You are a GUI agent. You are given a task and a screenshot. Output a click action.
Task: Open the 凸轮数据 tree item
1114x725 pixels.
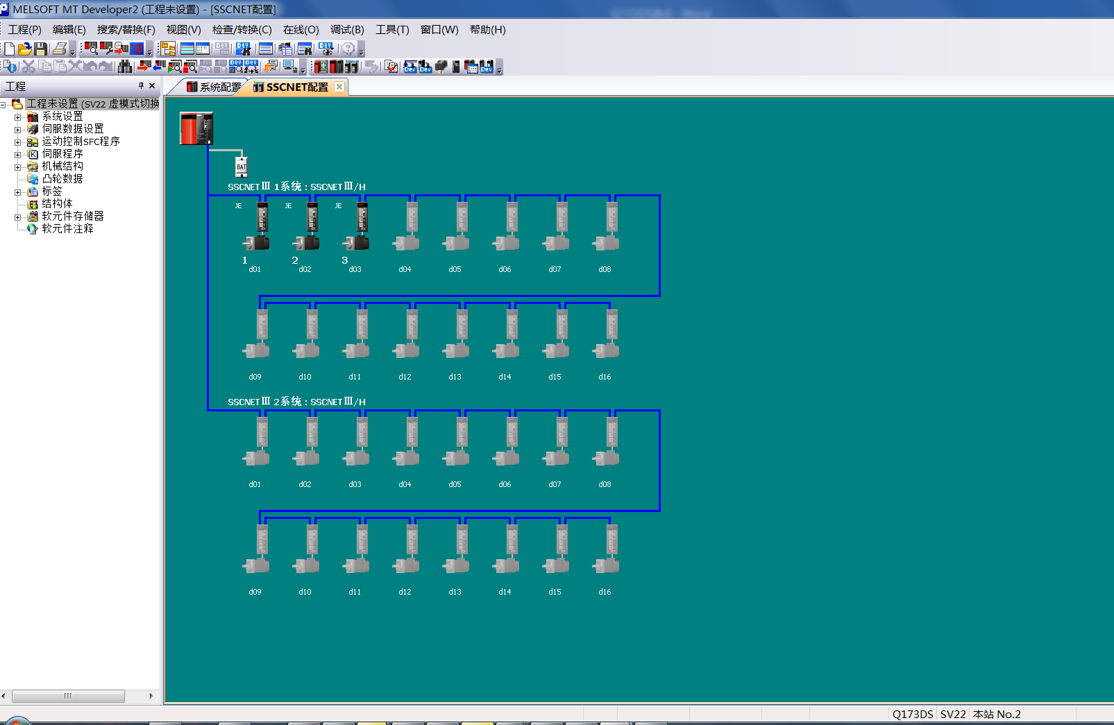coord(62,178)
